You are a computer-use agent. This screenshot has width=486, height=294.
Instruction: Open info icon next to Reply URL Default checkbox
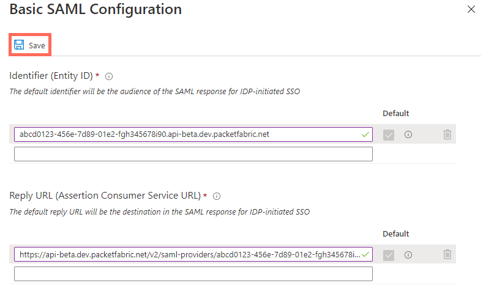click(x=408, y=254)
